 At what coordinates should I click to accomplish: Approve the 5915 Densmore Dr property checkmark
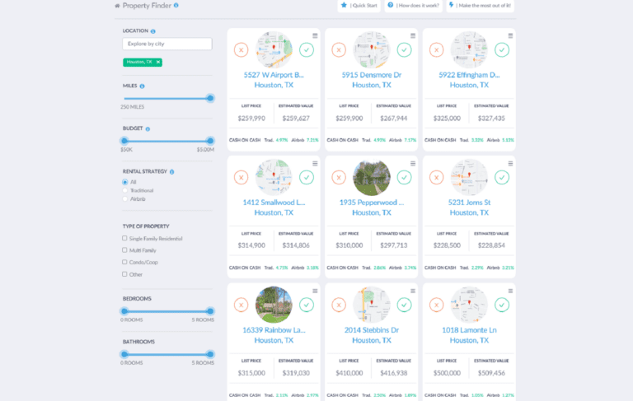point(404,50)
